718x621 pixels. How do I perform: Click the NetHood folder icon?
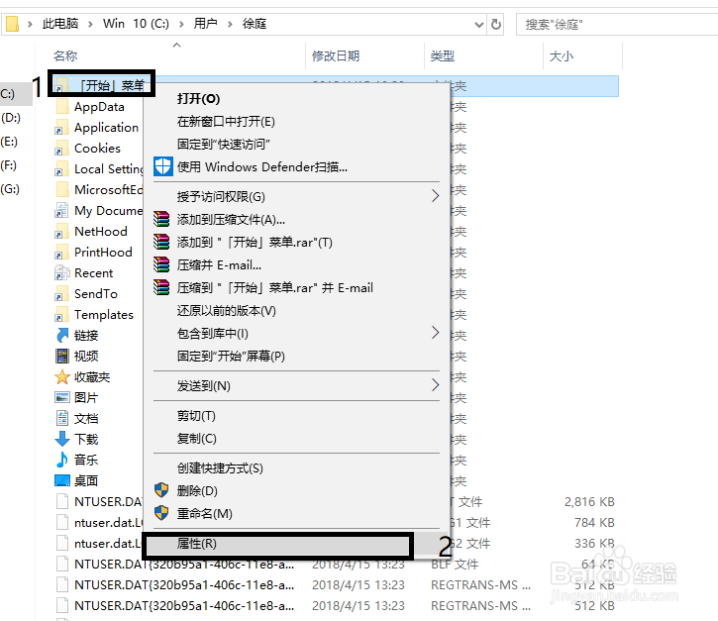pyautogui.click(x=61, y=232)
